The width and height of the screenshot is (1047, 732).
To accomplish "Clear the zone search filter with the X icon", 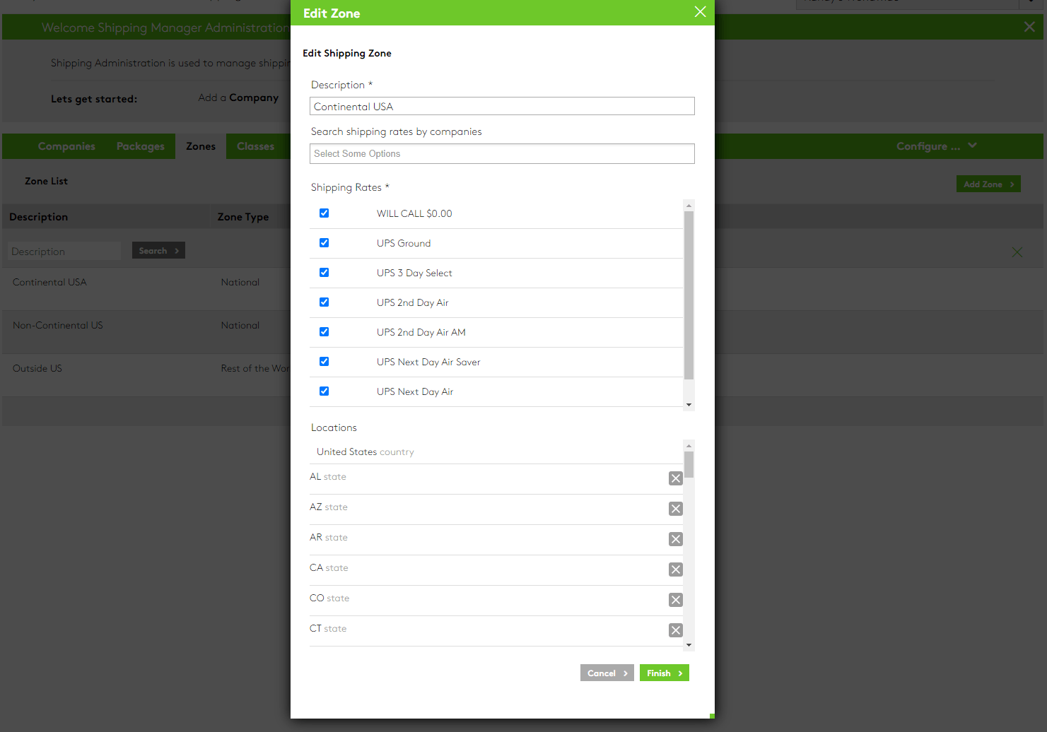I will pyautogui.click(x=1017, y=252).
